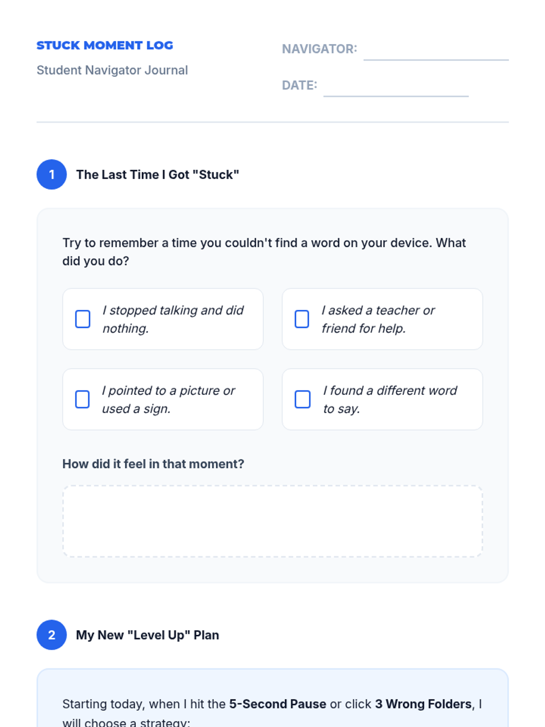Viewport: 545px width, 727px height.
Task: Click bold '3 Wrong Folders' text
Action: coord(423,704)
